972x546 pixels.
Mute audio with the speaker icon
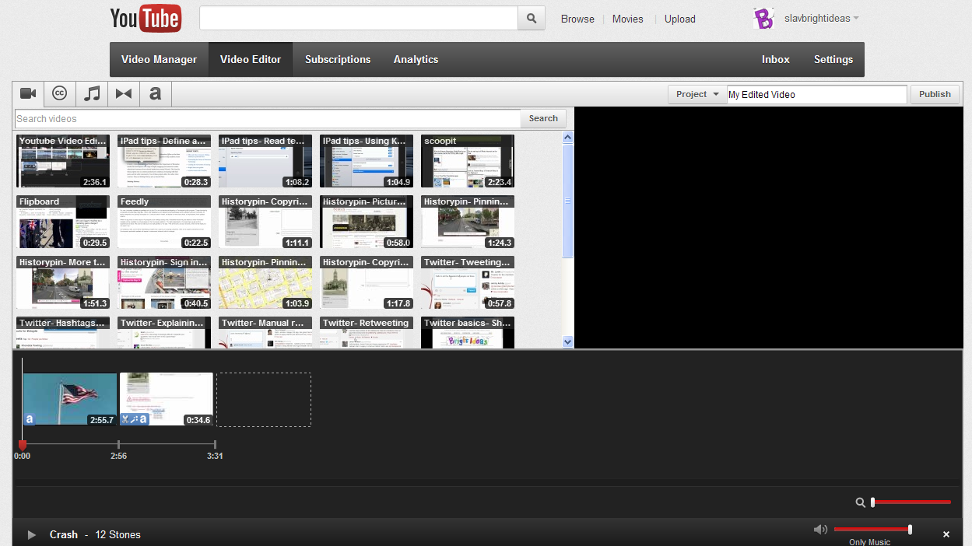point(820,530)
